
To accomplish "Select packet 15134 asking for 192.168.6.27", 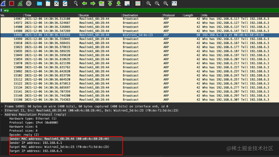I will [x=139, y=88].
